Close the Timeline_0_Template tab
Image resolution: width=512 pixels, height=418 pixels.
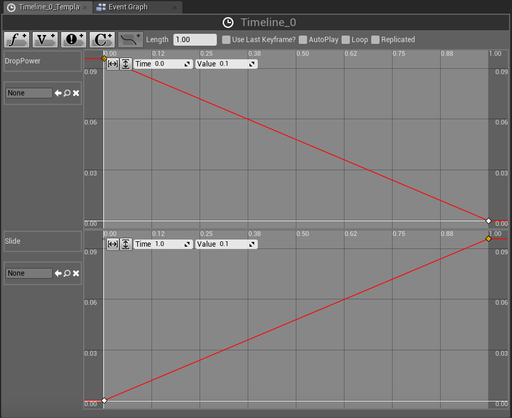(85, 8)
